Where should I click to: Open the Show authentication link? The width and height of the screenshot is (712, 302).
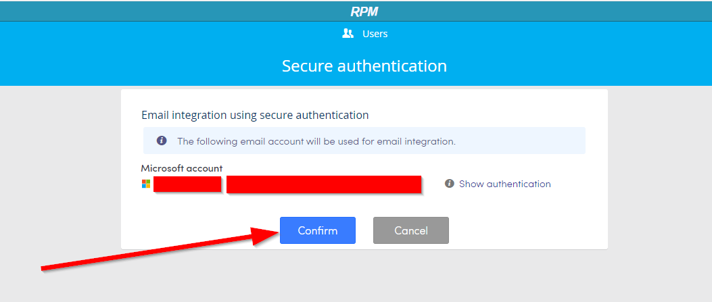point(504,184)
